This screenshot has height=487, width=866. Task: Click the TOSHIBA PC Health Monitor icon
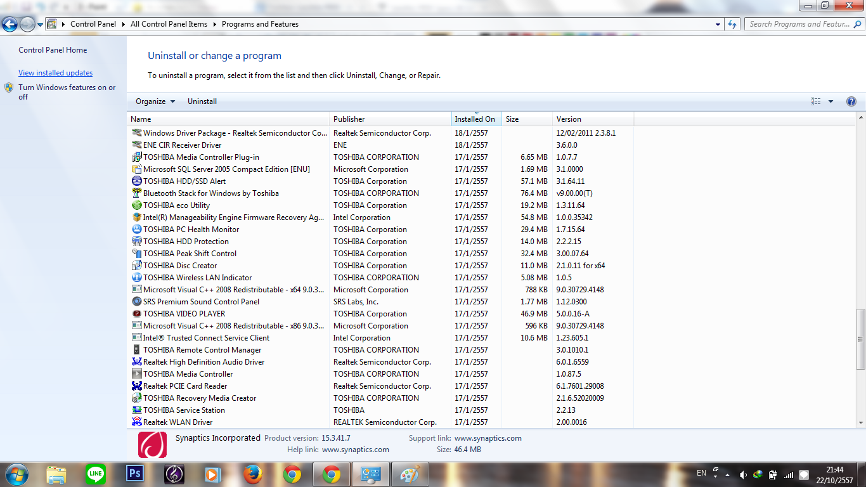[136, 230]
